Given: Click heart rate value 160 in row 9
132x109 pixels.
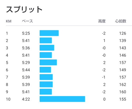Looking at the screenshot, I should (123, 92).
